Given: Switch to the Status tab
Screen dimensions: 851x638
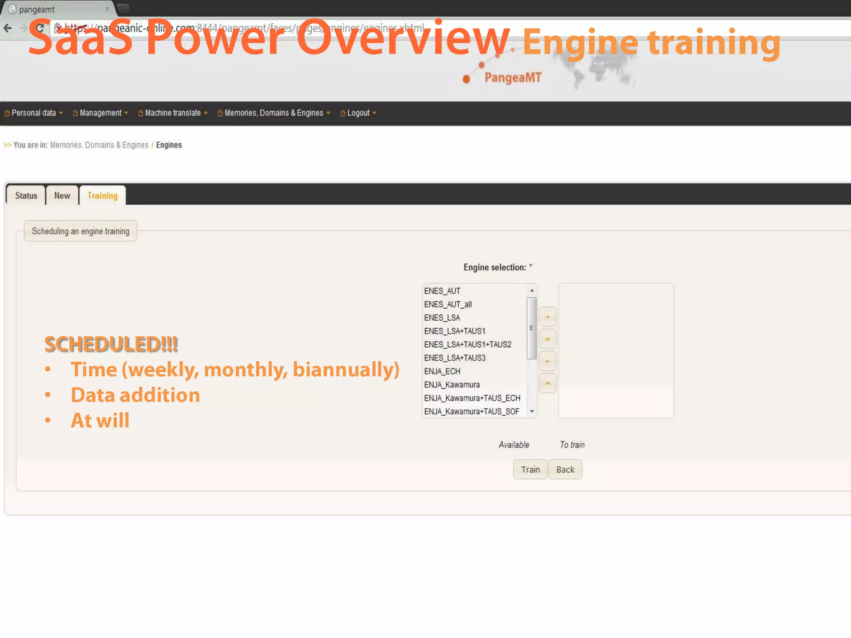Looking at the screenshot, I should [26, 196].
